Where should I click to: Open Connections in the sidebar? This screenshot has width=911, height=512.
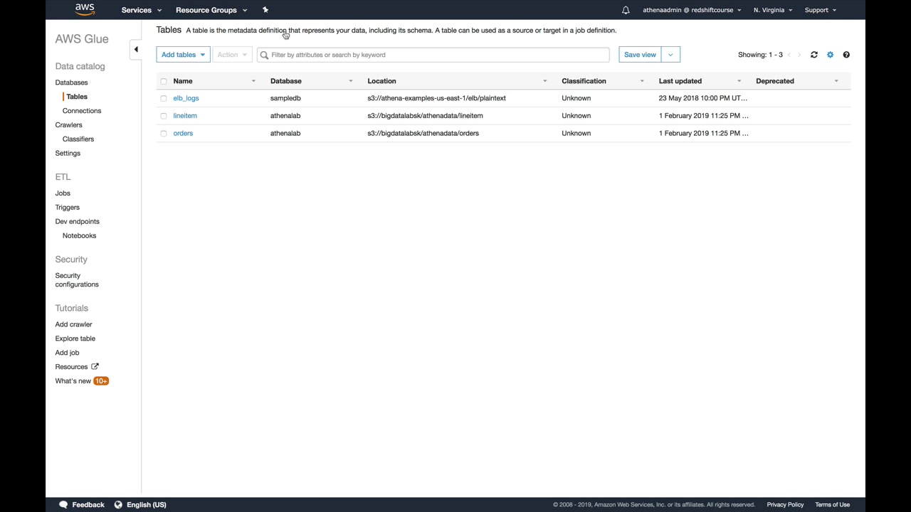pyautogui.click(x=82, y=111)
